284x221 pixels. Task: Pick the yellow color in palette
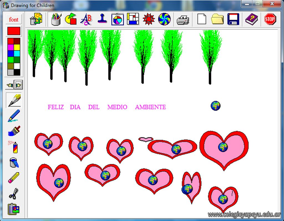17,47
